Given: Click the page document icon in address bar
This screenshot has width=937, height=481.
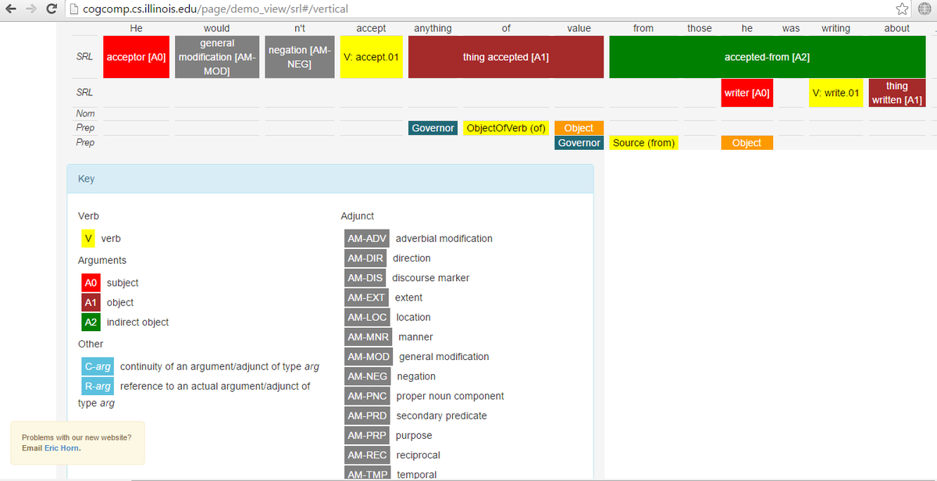Looking at the screenshot, I should [x=73, y=9].
